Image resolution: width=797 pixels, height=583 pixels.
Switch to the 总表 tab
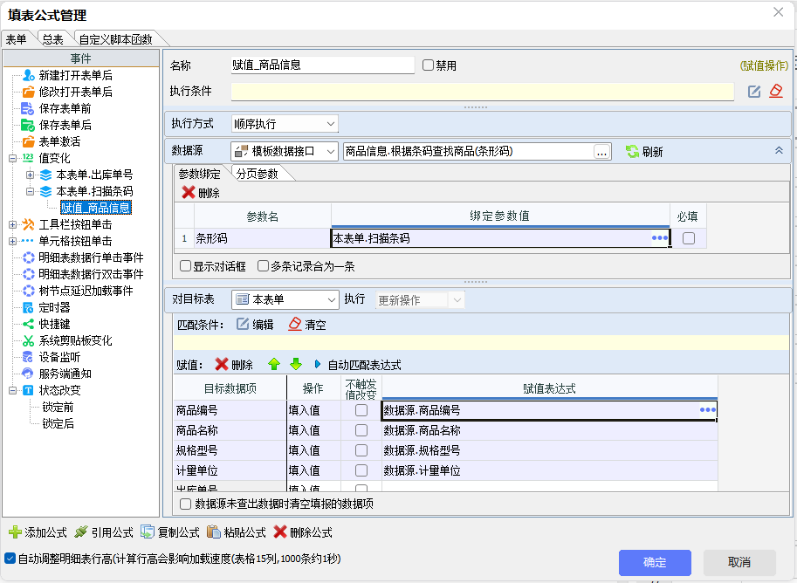coord(52,39)
